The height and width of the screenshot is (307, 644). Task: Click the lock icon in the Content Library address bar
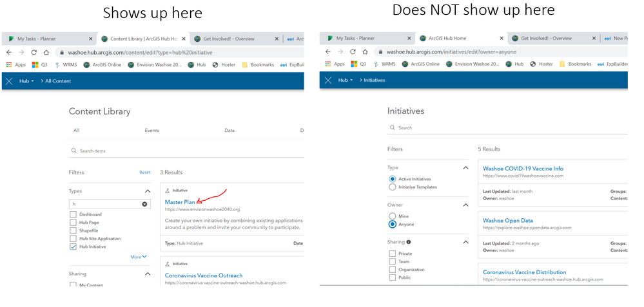click(62, 53)
